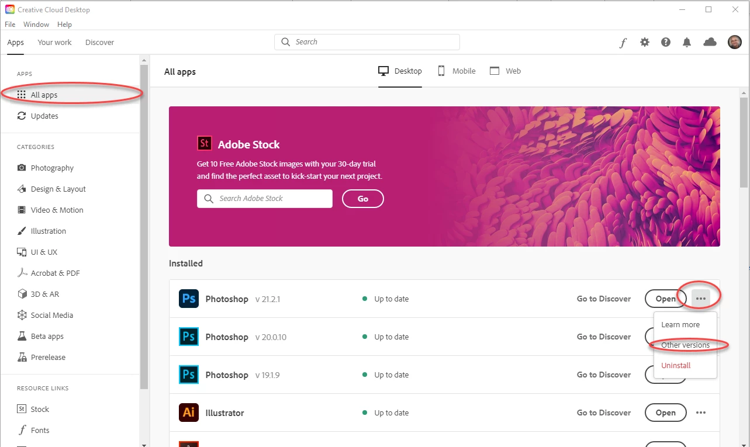Image resolution: width=750 pixels, height=447 pixels.
Task: Click the Go button in Stock banner
Action: [x=363, y=199]
